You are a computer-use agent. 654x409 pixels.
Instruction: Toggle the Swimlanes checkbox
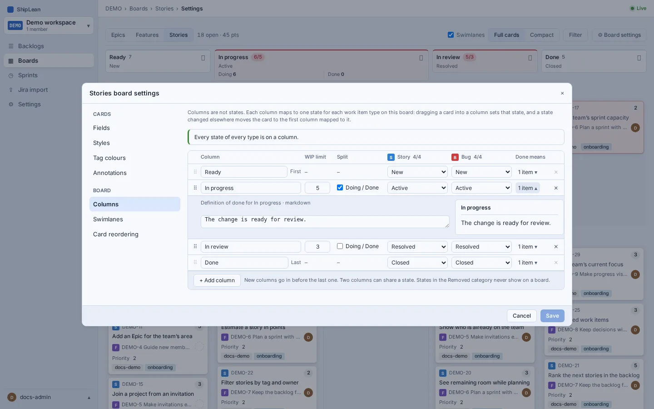pos(451,35)
